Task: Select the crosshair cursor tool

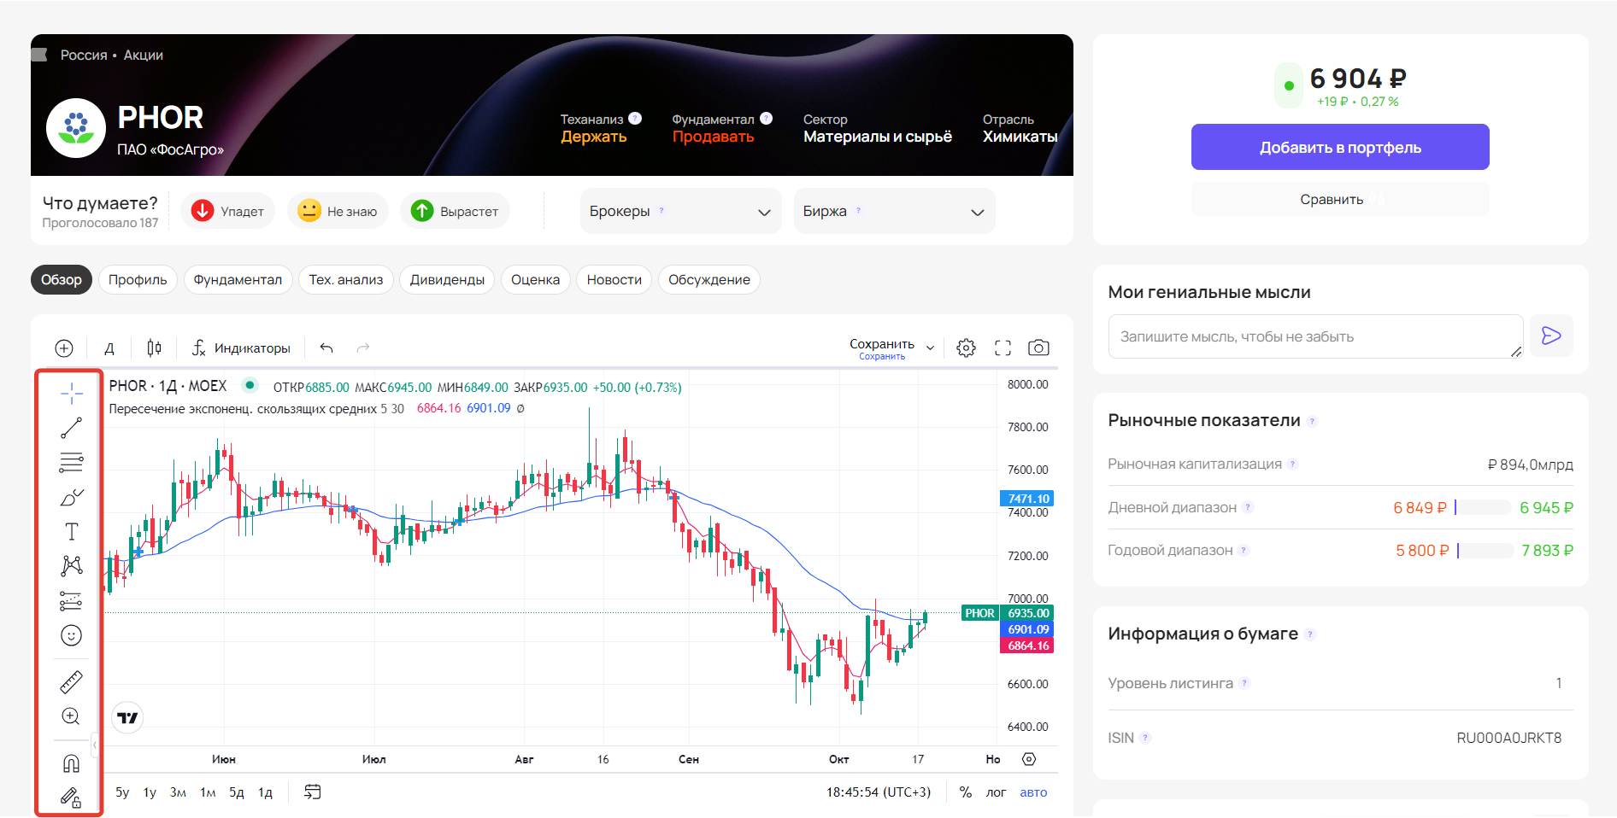Action: pyautogui.click(x=72, y=393)
